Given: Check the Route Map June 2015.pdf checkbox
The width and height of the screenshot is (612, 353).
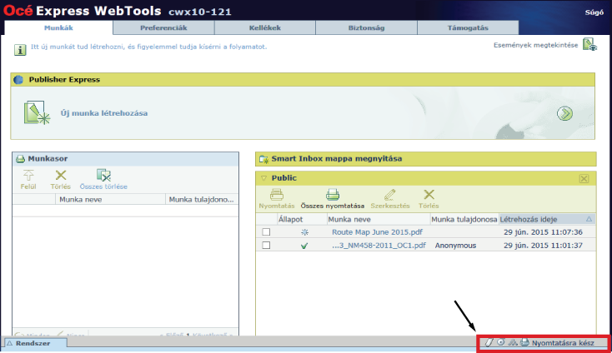Looking at the screenshot, I should click(x=266, y=231).
